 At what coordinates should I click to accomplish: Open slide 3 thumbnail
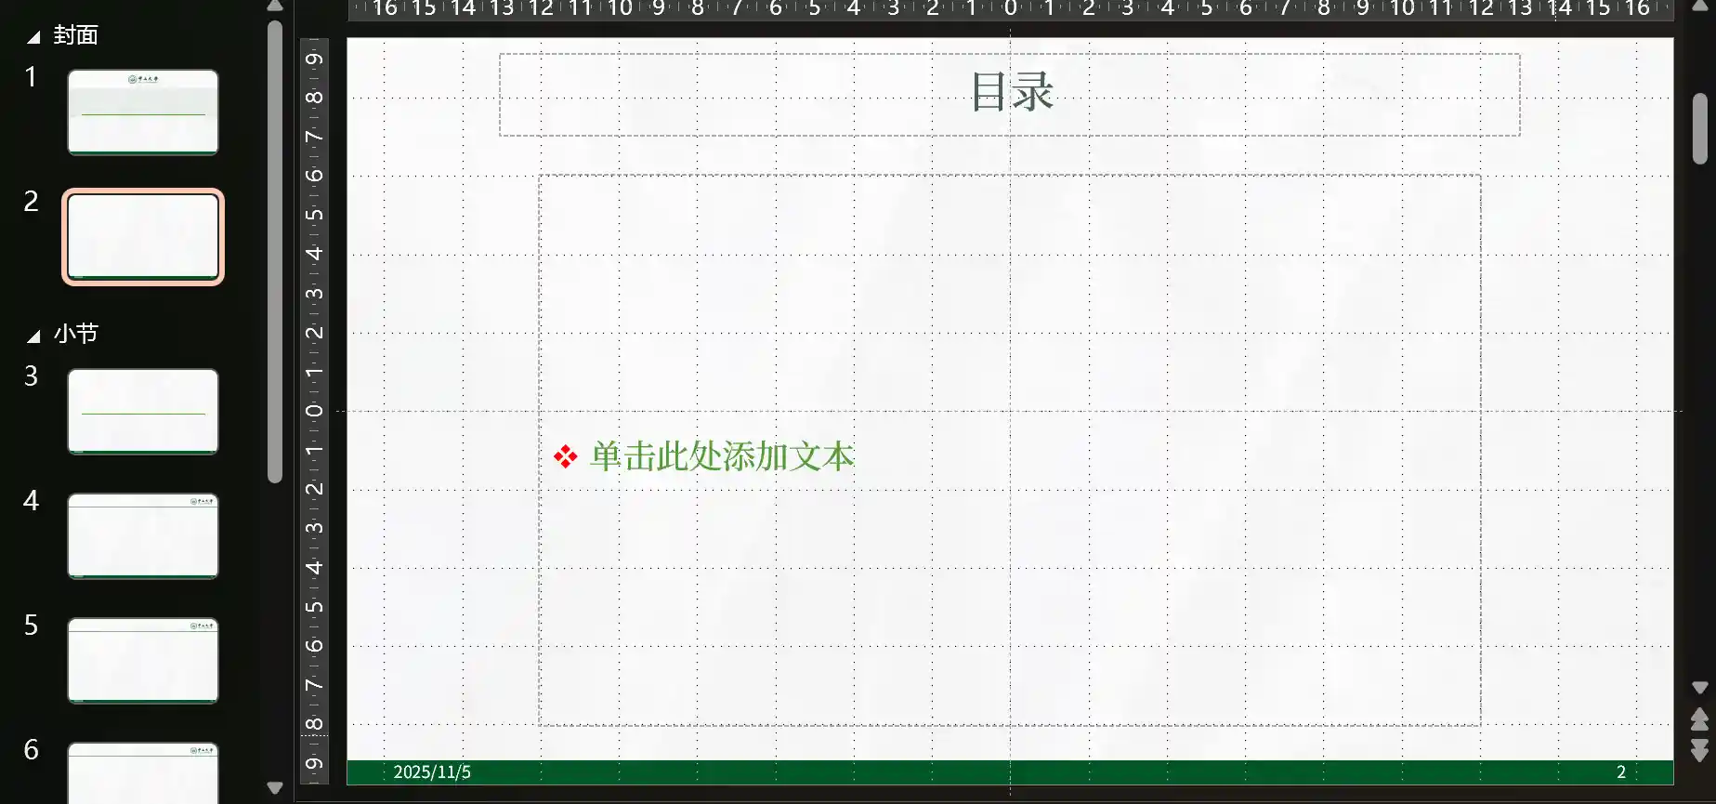143,411
